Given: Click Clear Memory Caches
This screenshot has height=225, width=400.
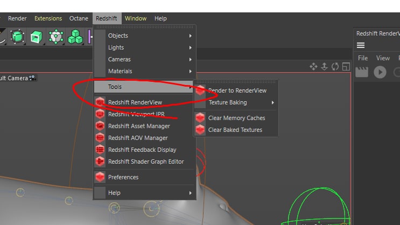Looking at the screenshot, I should pyautogui.click(x=236, y=118).
